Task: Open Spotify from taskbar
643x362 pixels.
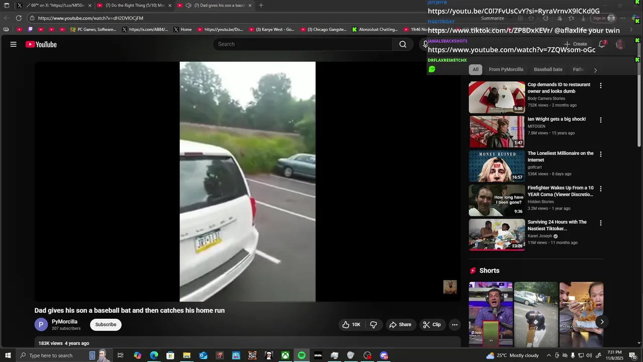Action: [301, 355]
